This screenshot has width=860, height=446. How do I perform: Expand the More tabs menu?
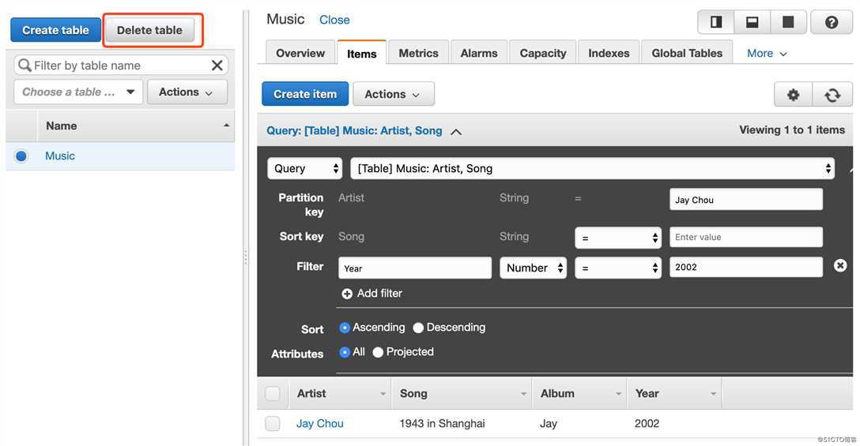pos(767,54)
